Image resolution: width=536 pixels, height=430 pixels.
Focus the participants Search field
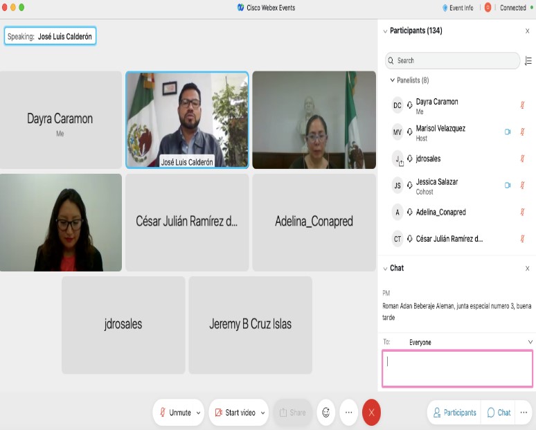[453, 60]
